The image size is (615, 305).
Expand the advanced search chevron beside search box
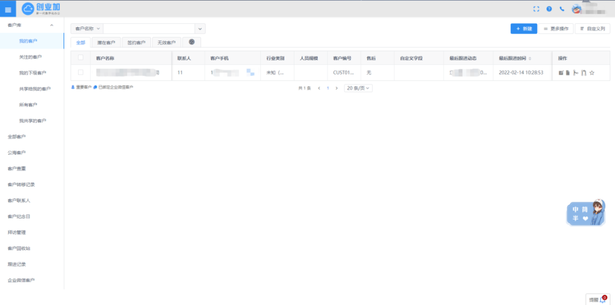[199, 28]
